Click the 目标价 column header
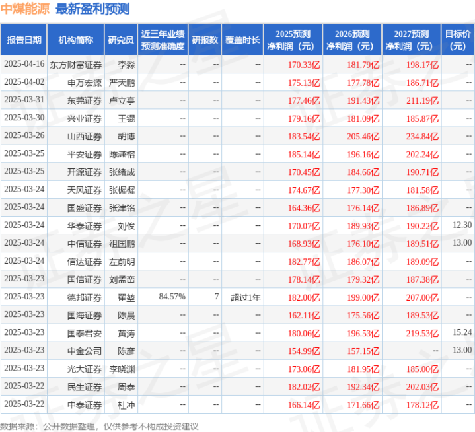This screenshot has height=432, width=475. [x=458, y=40]
